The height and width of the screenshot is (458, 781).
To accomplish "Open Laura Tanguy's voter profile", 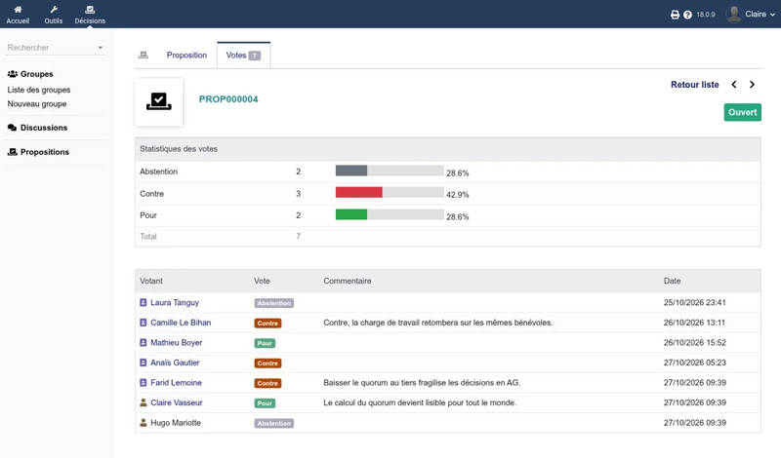I will [175, 302].
